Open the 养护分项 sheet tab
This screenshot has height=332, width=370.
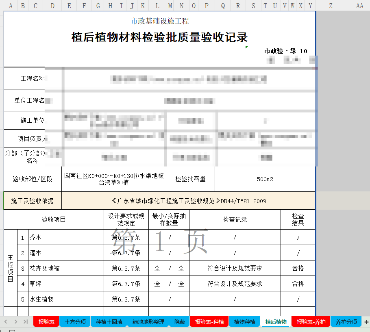(346, 322)
